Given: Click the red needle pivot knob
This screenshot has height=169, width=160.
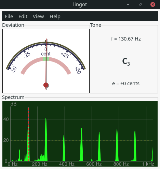Looking at the screenshot, I should pos(46,85).
